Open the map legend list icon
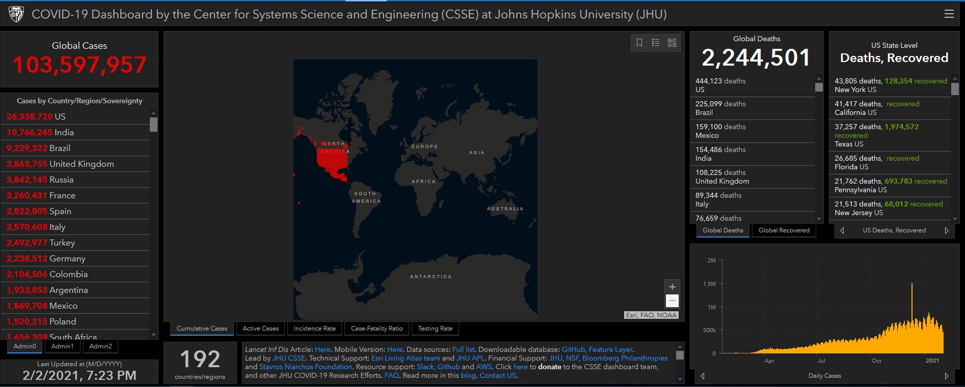Screen dimensions: 965x387 tap(656, 43)
